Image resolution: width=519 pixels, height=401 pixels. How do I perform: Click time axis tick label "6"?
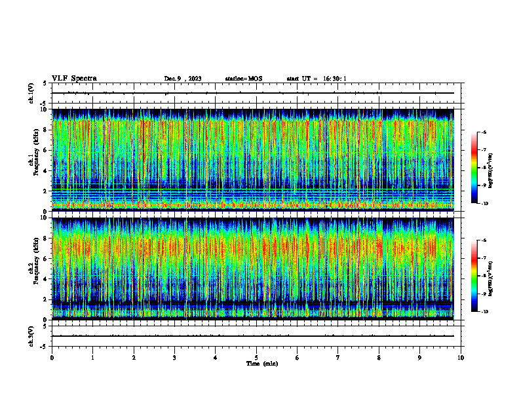pyautogui.click(x=297, y=358)
